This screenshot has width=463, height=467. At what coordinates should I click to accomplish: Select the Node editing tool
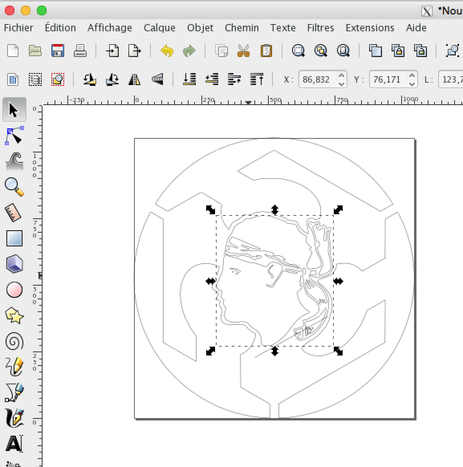[x=14, y=136]
